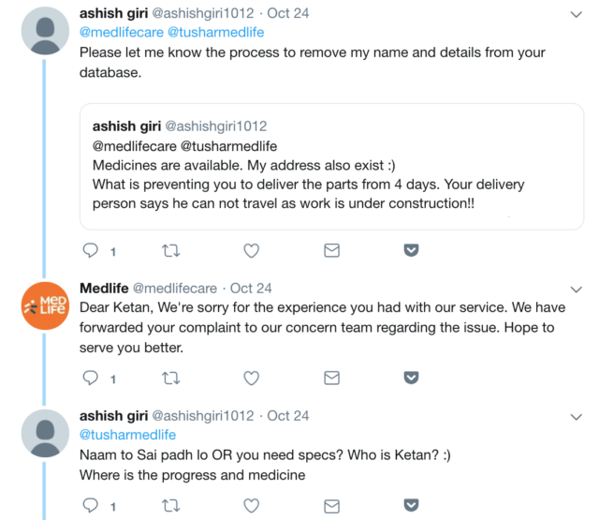Open the Medlife profile picture
This screenshot has height=520, width=599.
pyautogui.click(x=42, y=305)
